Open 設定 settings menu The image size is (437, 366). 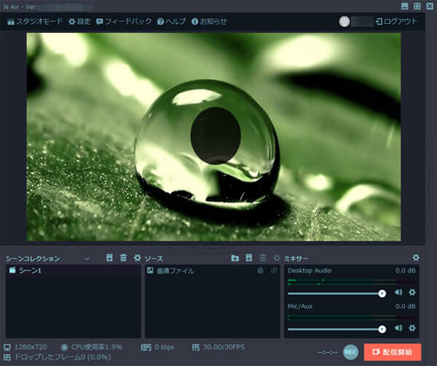pos(79,21)
